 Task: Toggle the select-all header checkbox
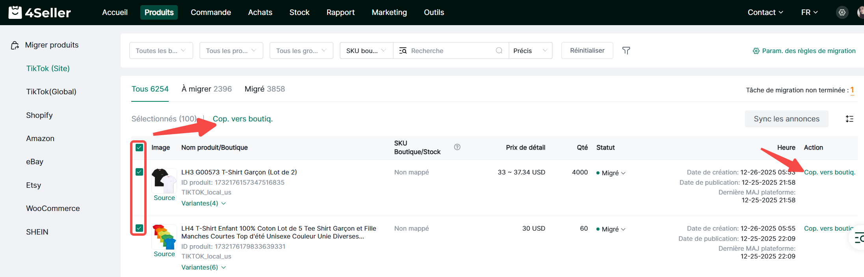click(139, 148)
